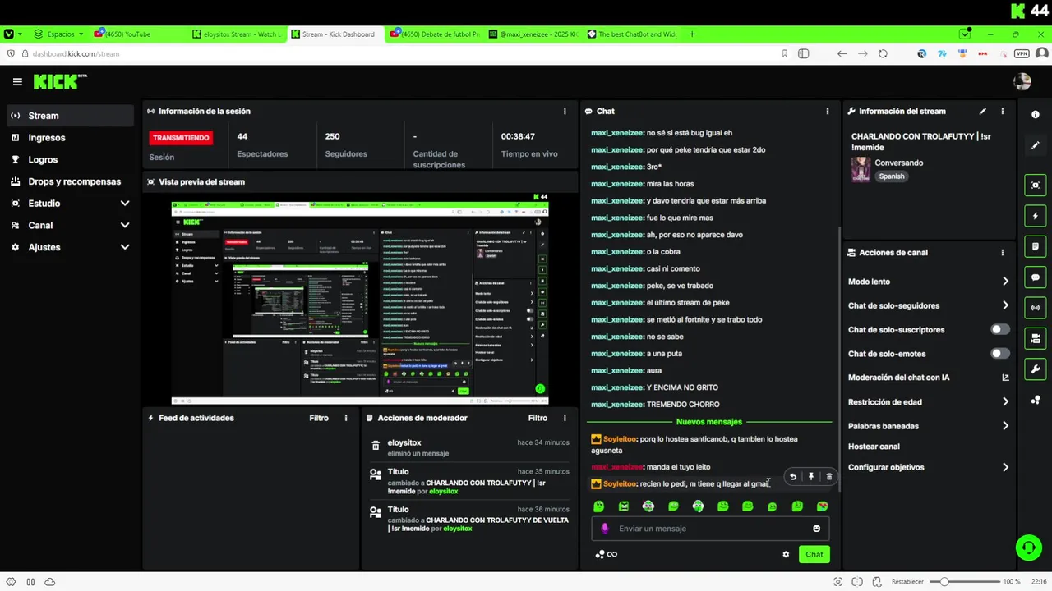Click the points infinity icon below chat input
The height and width of the screenshot is (591, 1052).
[607, 554]
